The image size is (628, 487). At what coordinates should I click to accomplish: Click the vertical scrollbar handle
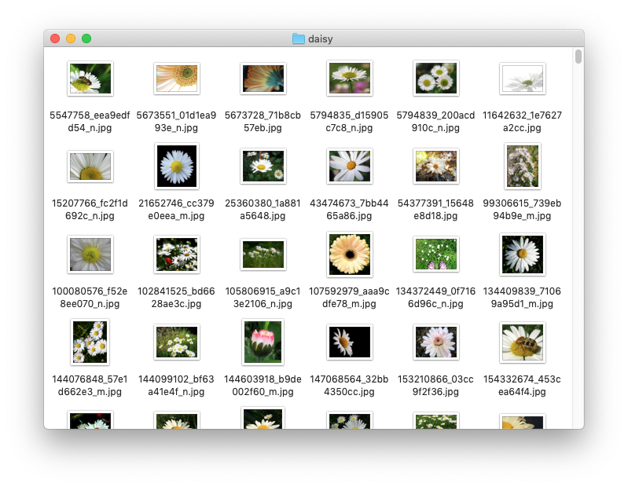click(x=578, y=57)
